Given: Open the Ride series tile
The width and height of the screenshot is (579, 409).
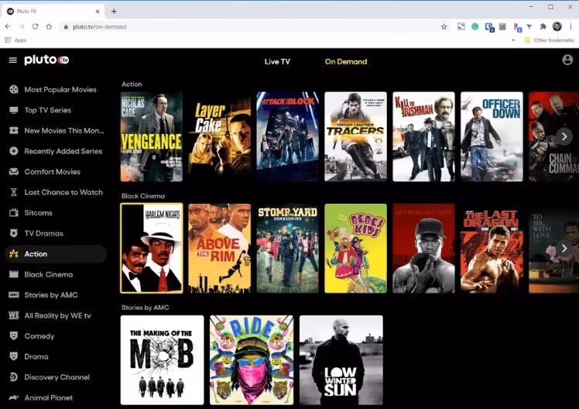Looking at the screenshot, I should (x=252, y=360).
